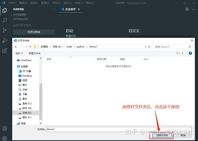Viewport: 198px width, 141px height.
Task: Open the dialog help icon
Action: point(190,53)
